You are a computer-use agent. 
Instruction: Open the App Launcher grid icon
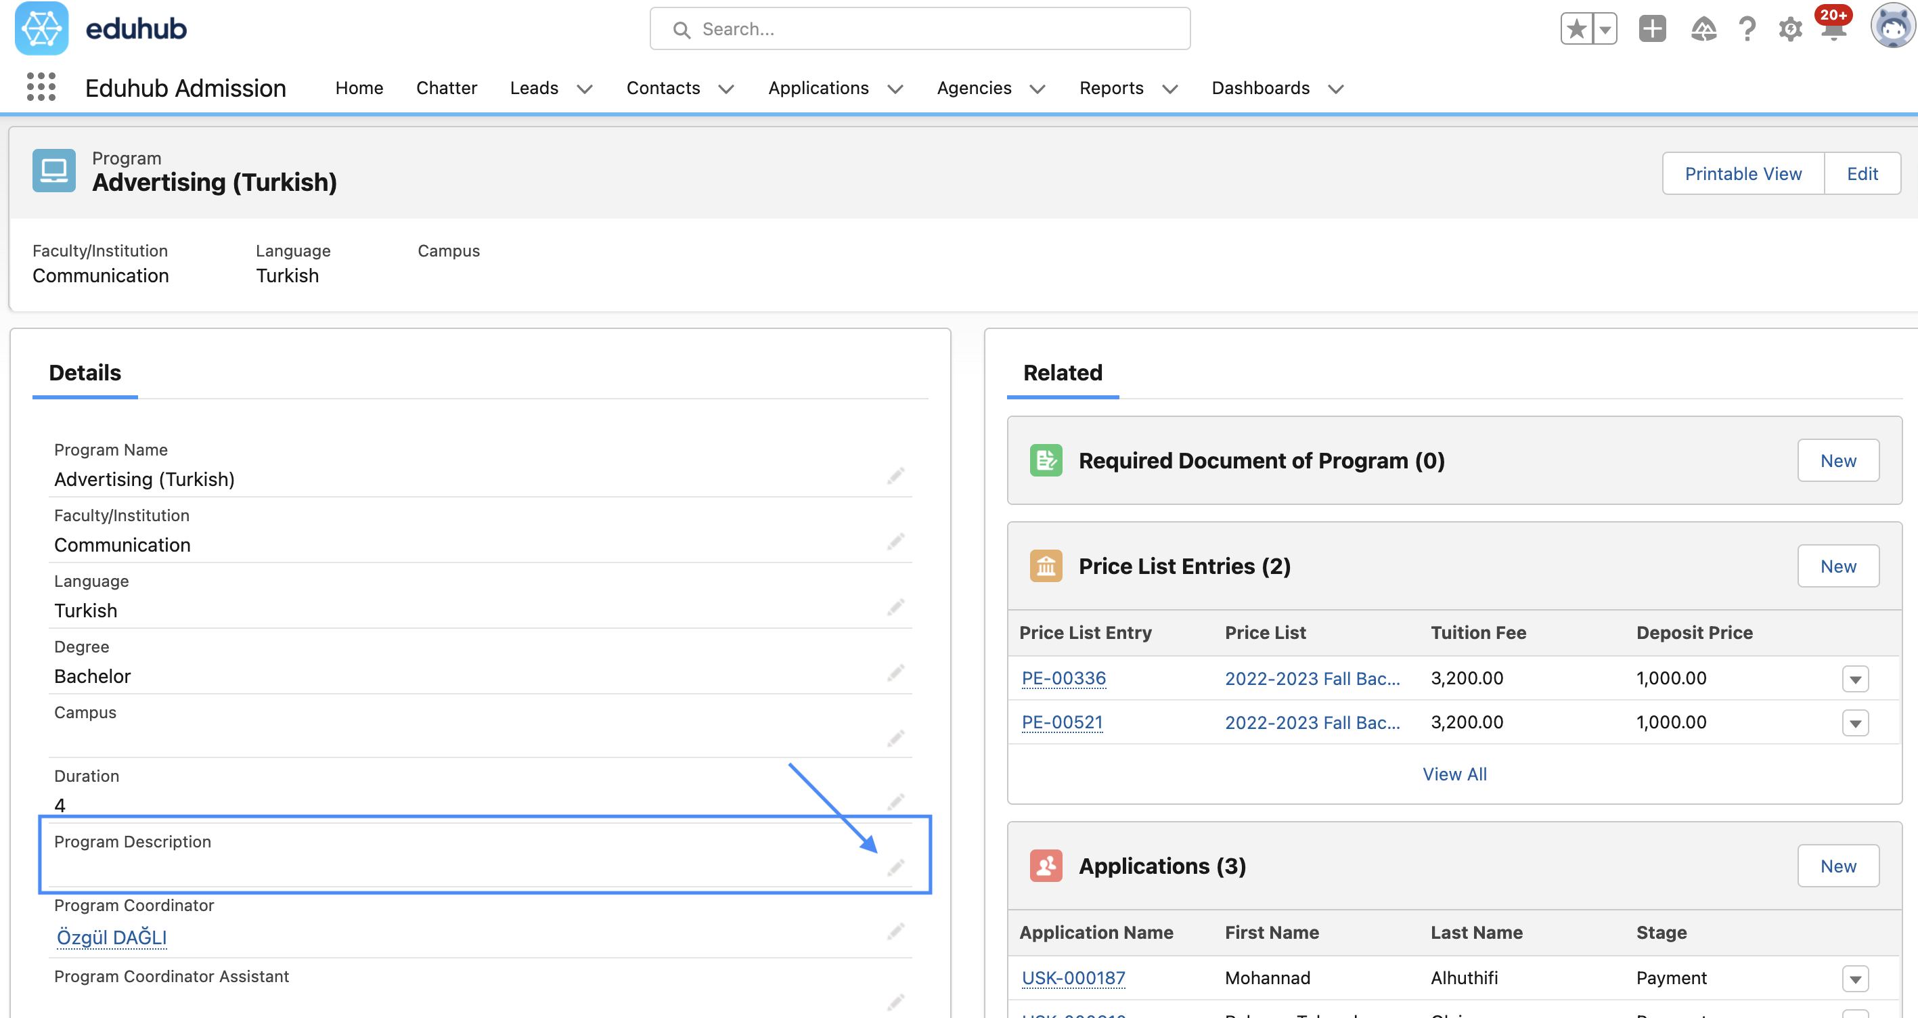(x=41, y=87)
